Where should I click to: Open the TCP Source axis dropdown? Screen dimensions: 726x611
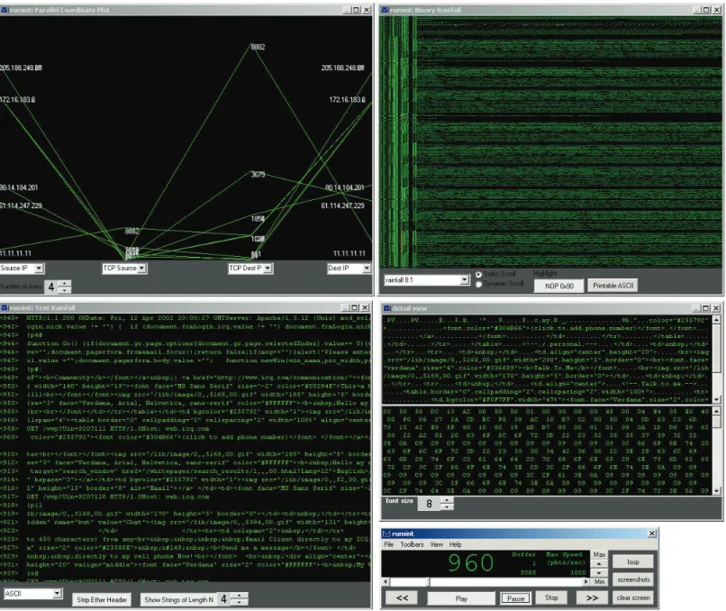(141, 269)
